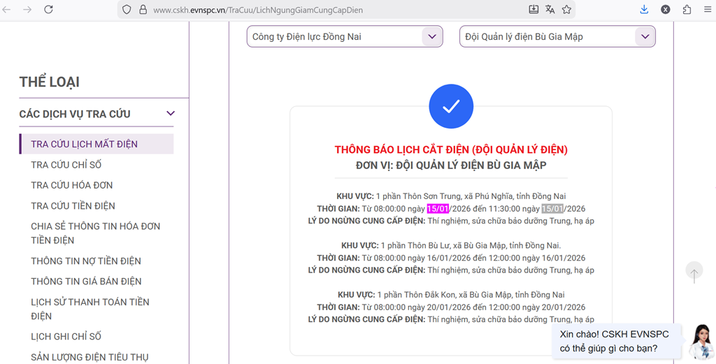Click the chat greeting bubble from CSKH EVNSPC

click(614, 341)
